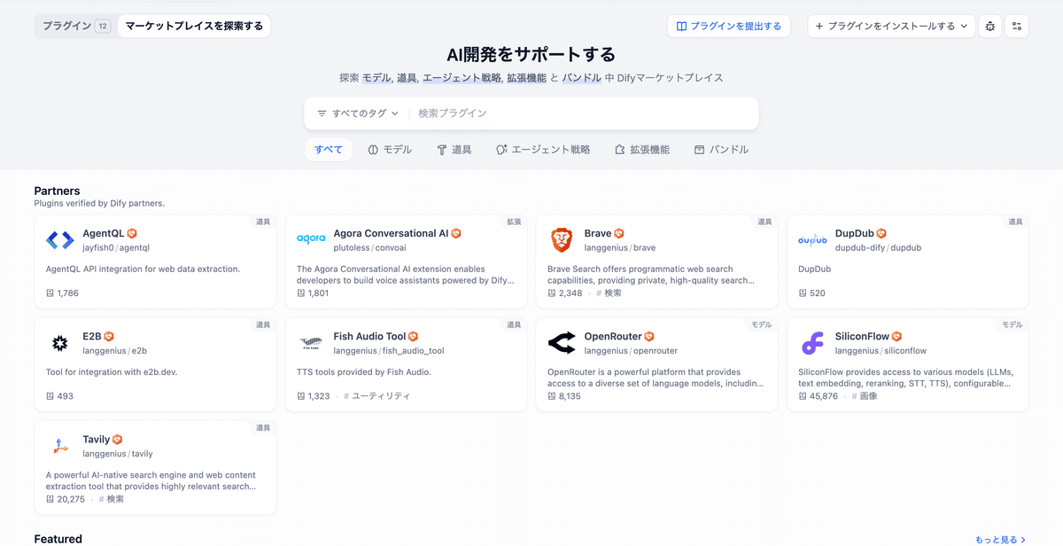Click マーケットプレイスを探索する at top left
This screenshot has width=1063, height=546.
coord(194,26)
